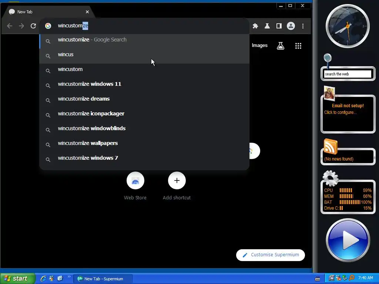Click the MEM usage meter bar

(x=346, y=196)
